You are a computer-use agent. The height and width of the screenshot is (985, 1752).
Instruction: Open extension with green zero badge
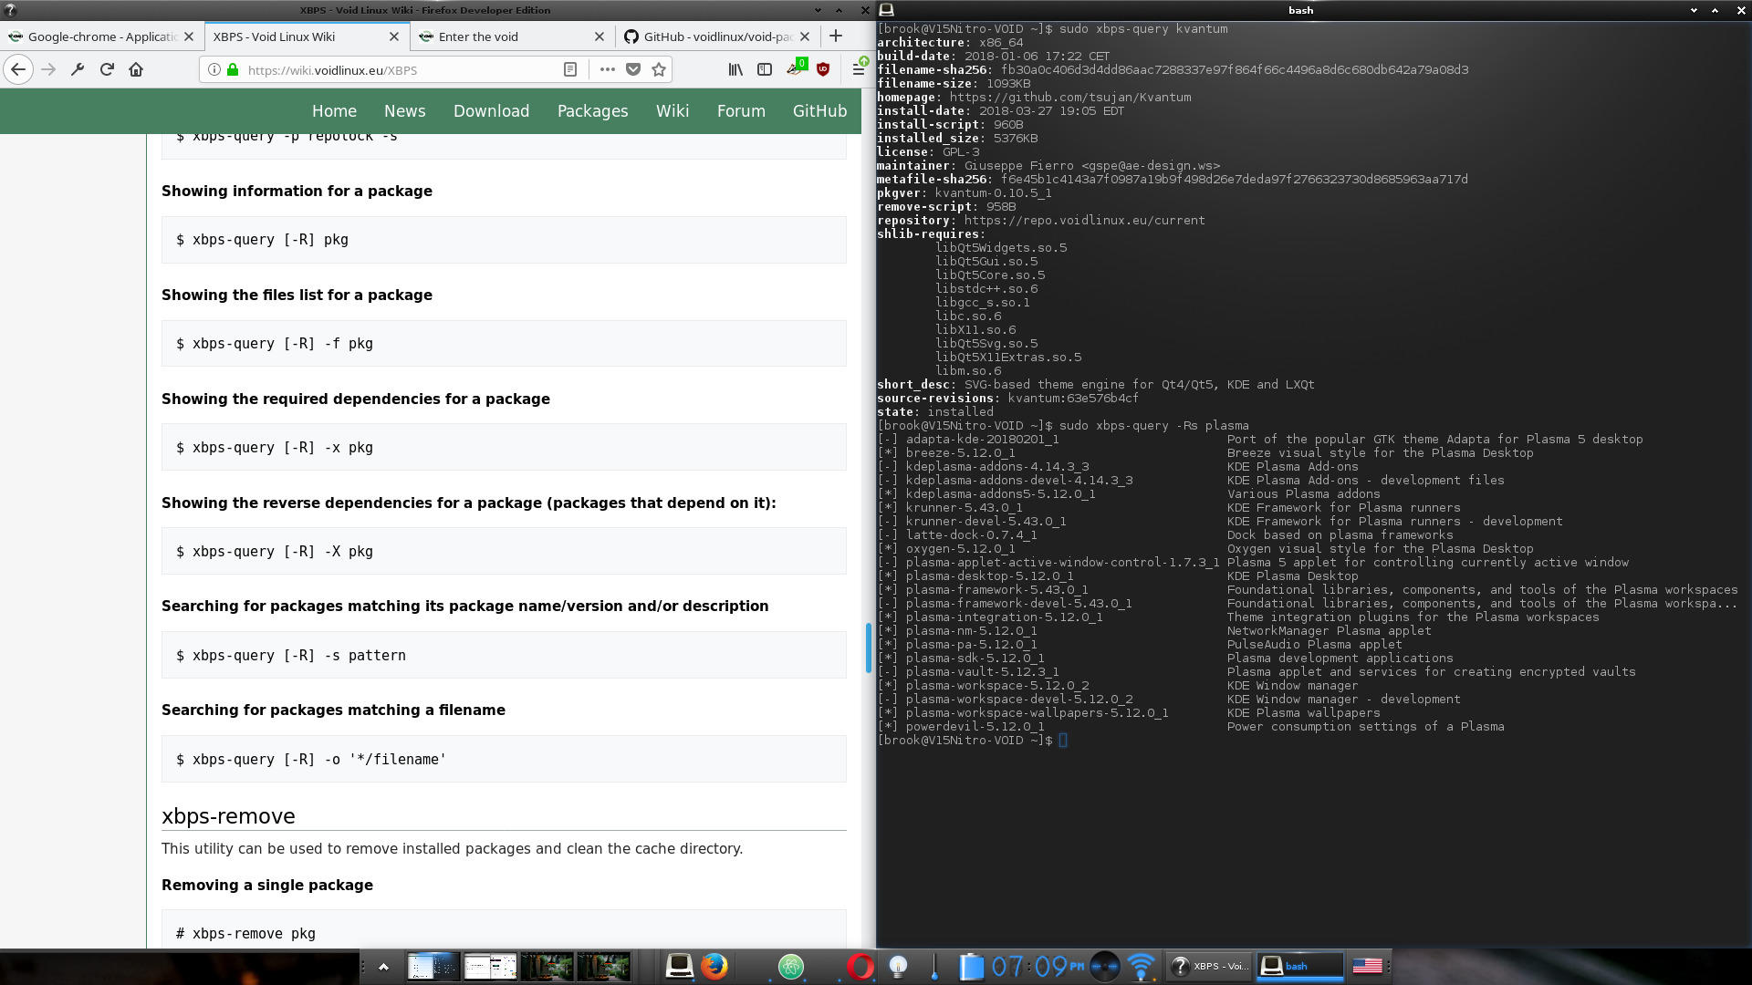pos(796,68)
